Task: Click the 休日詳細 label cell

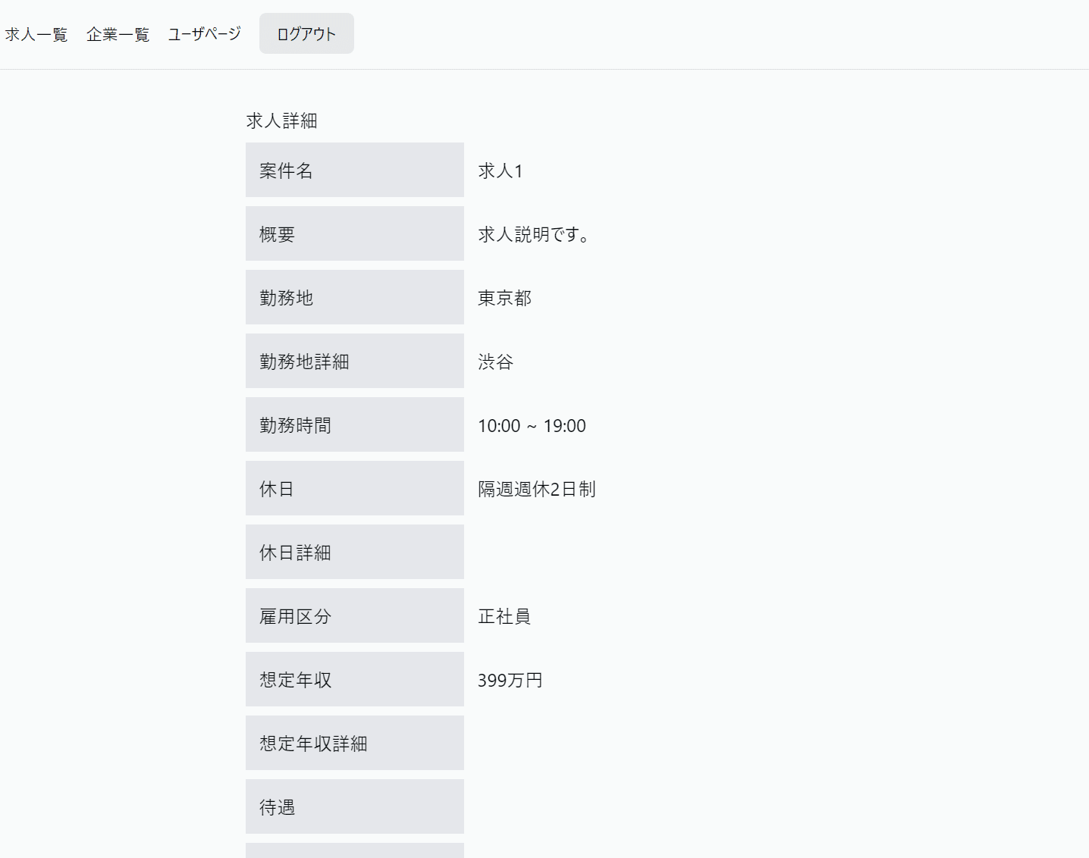Action: click(354, 553)
